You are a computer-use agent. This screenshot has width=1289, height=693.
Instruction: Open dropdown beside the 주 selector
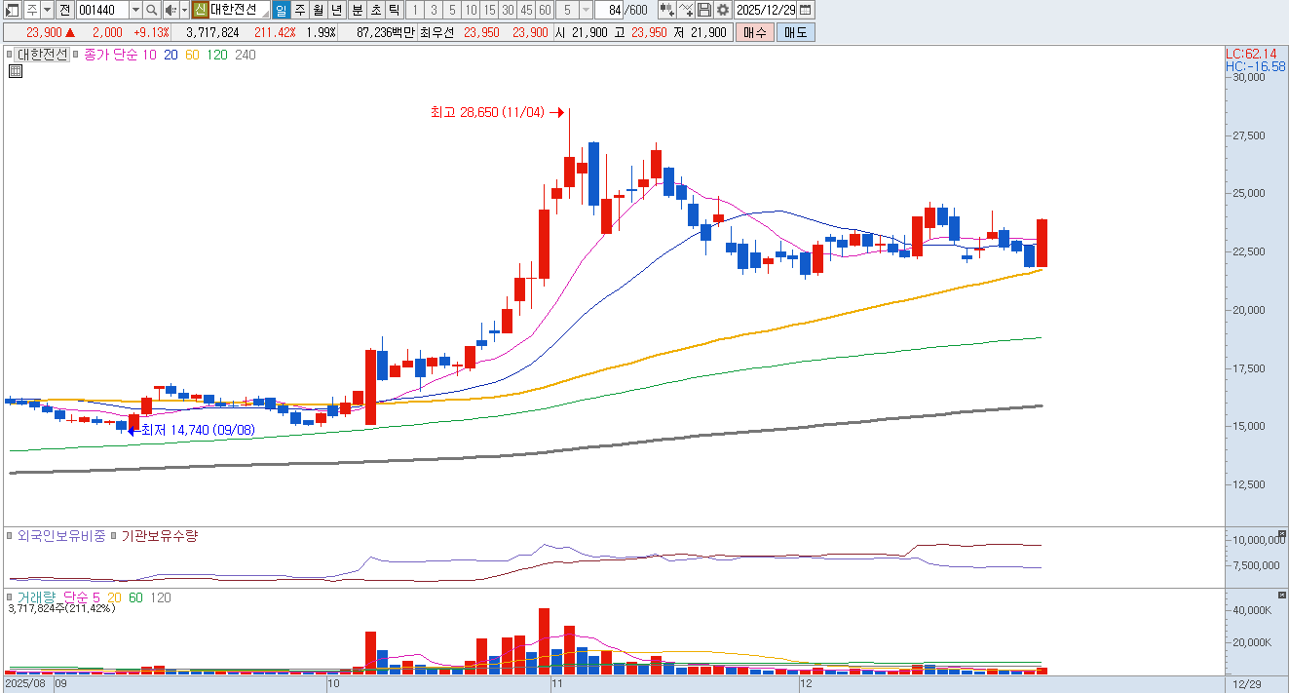coord(46,10)
